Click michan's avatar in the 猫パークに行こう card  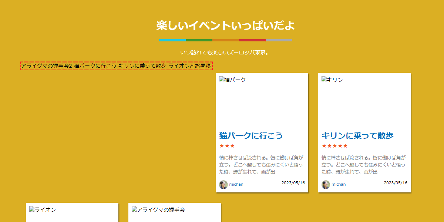coord(223,185)
